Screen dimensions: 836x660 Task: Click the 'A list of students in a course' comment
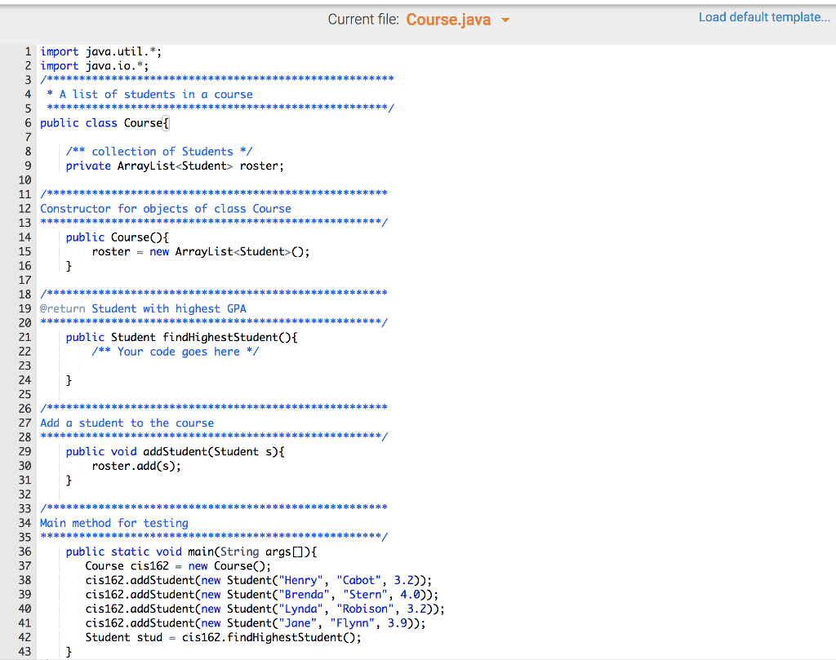pyautogui.click(x=150, y=95)
